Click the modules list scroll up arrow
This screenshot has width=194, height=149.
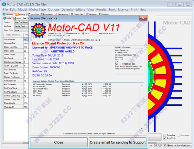tap(142, 85)
